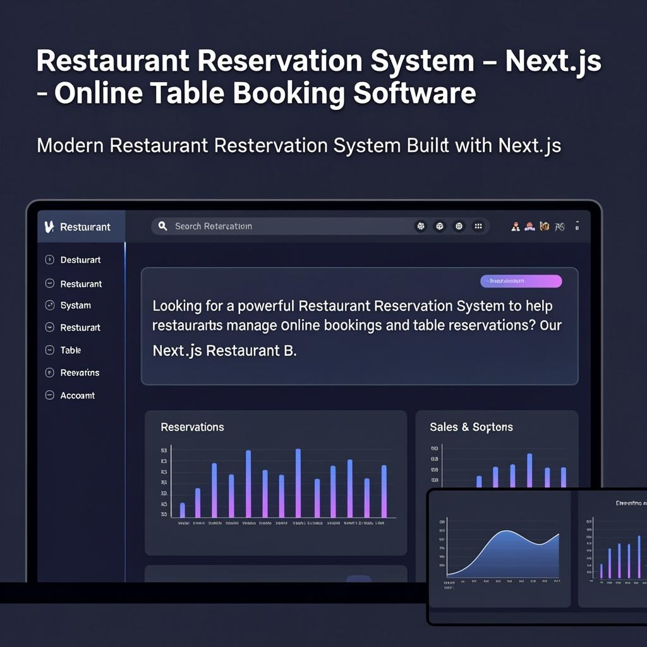This screenshot has width=647, height=647.
Task: Click the magnifier icon in the search bar
Action: click(x=162, y=226)
